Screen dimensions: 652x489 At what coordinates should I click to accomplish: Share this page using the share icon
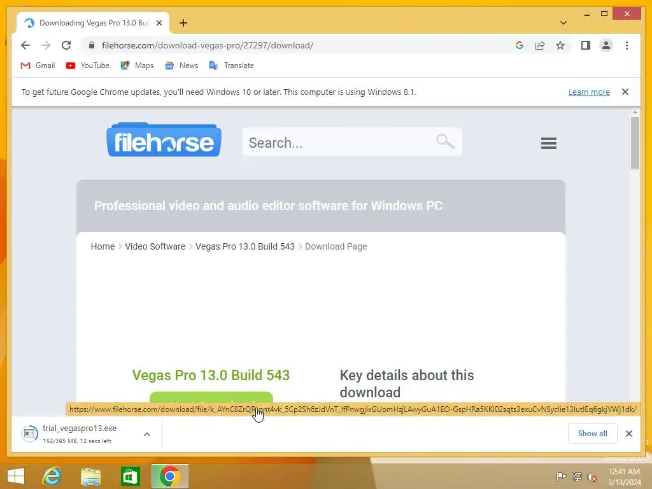click(540, 45)
